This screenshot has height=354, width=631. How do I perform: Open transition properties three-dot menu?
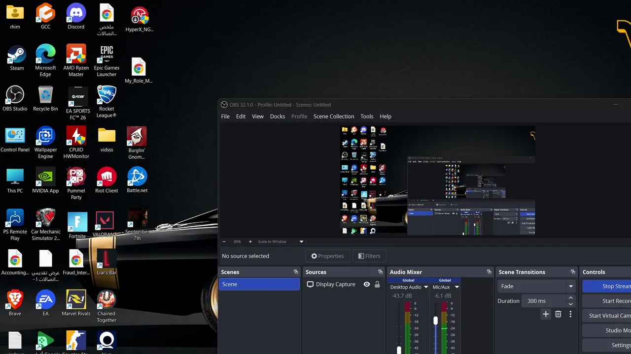coord(570,314)
